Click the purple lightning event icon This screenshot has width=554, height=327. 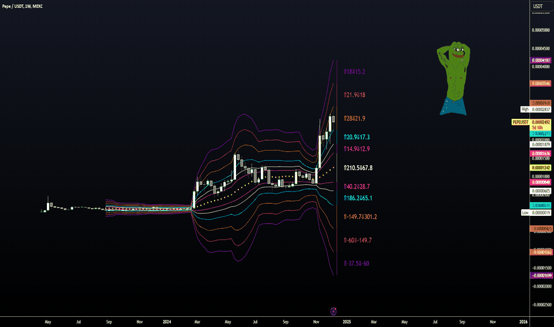[333, 311]
